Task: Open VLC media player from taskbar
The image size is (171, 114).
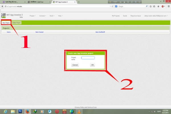Action: [x=79, y=111]
